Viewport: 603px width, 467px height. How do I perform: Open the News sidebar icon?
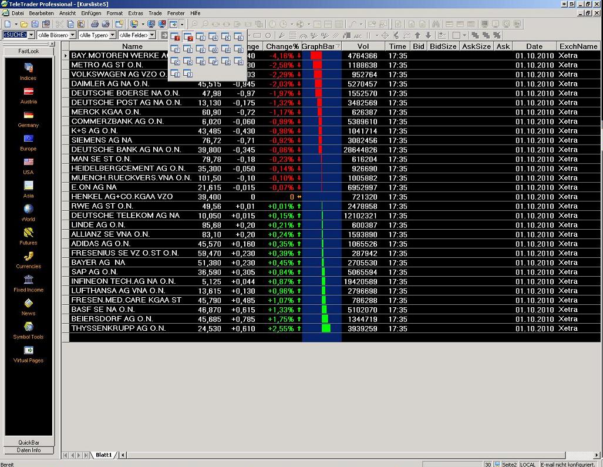click(x=28, y=303)
